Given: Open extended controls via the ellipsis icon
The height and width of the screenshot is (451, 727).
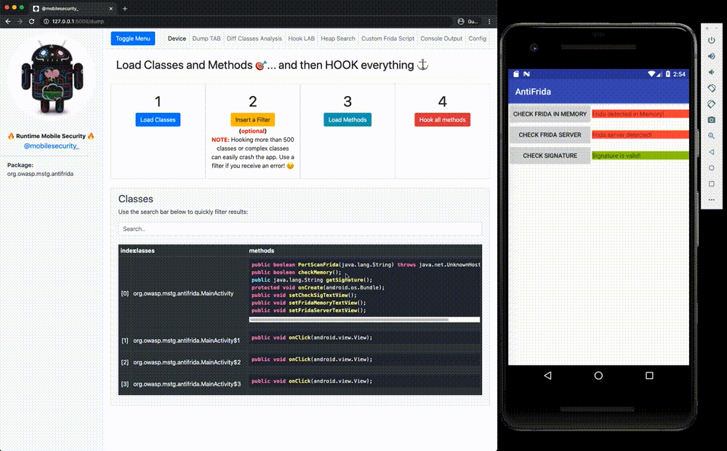Looking at the screenshot, I should (x=711, y=199).
